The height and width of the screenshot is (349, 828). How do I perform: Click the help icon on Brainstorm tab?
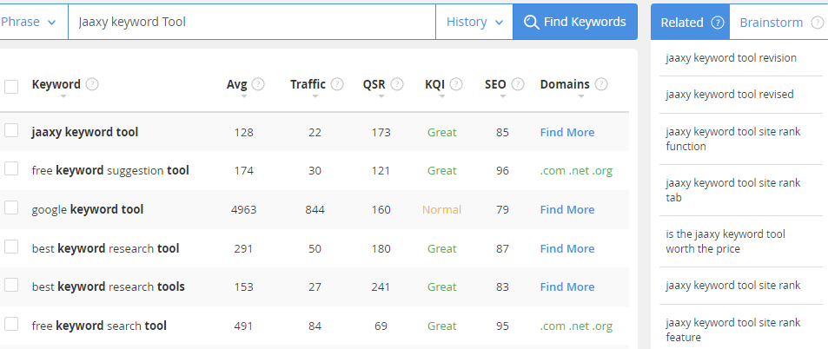point(817,23)
